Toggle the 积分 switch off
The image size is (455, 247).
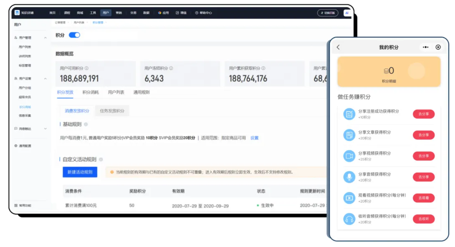pyautogui.click(x=74, y=35)
